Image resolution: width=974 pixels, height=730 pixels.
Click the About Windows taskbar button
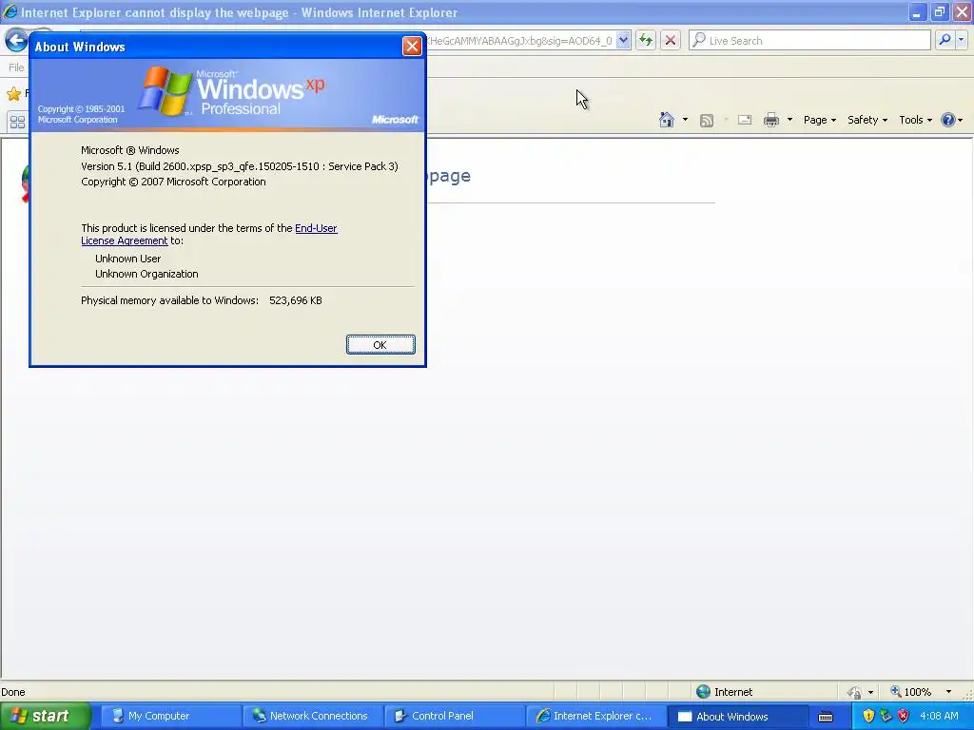point(737,717)
